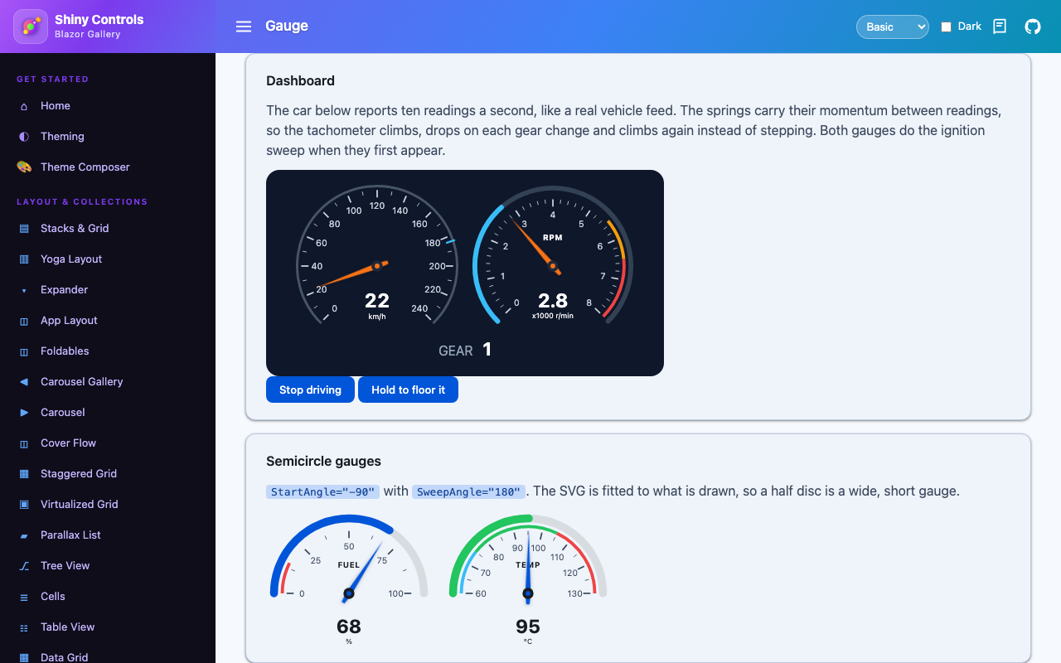The height and width of the screenshot is (663, 1061).
Task: Open the documentation book icon
Action: pos(1000,27)
